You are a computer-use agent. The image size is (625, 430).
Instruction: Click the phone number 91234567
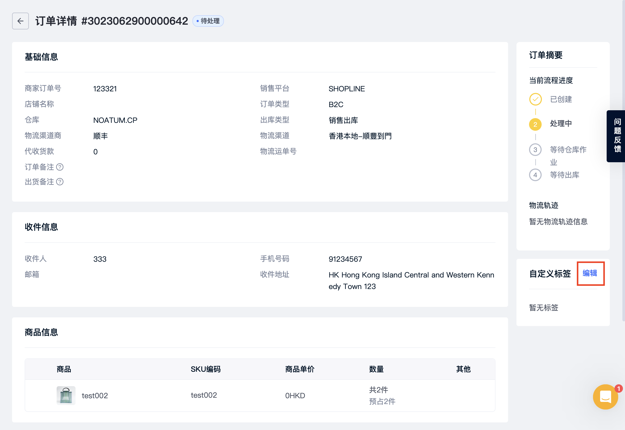345,259
